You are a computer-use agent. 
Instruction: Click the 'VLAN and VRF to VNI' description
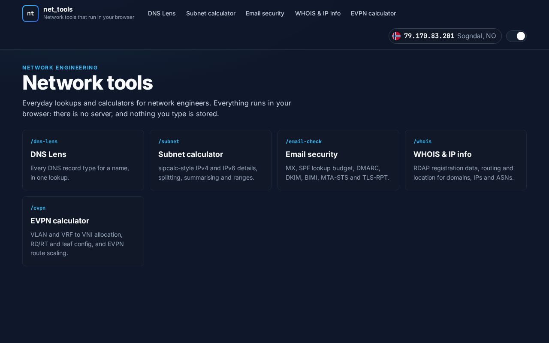pyautogui.click(x=77, y=244)
